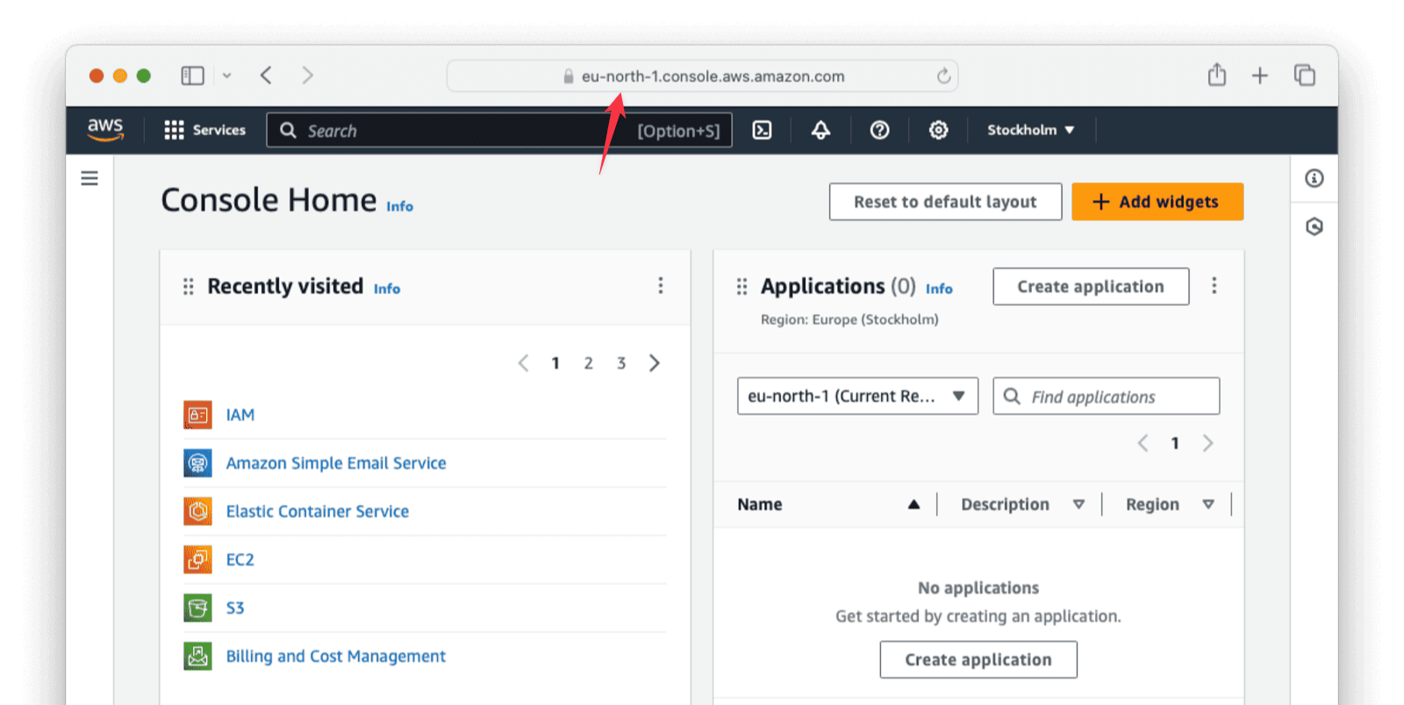Focus the Find applications field
The width and height of the screenshot is (1404, 705).
pyautogui.click(x=1107, y=396)
